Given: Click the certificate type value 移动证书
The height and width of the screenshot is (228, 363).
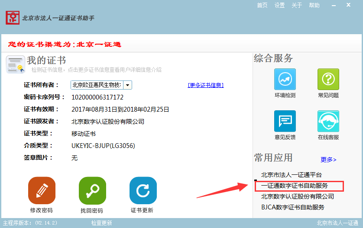Looking at the screenshot, I should coord(83,134).
